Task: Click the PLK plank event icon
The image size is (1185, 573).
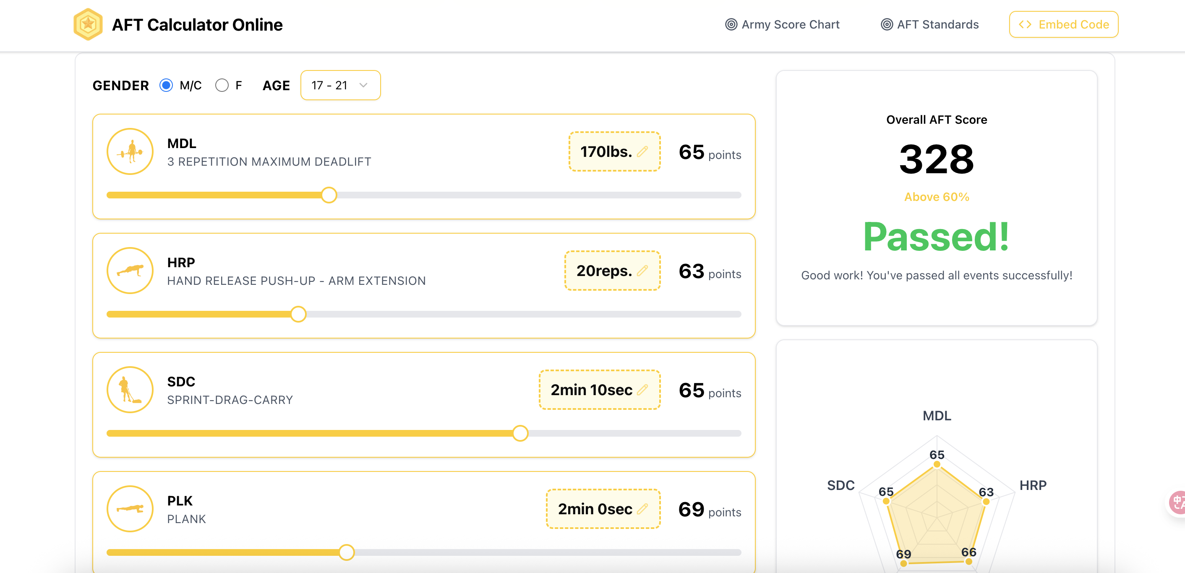Action: [130, 509]
